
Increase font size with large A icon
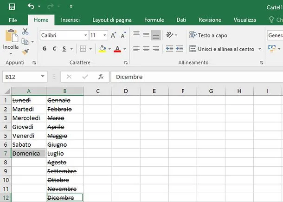point(114,35)
